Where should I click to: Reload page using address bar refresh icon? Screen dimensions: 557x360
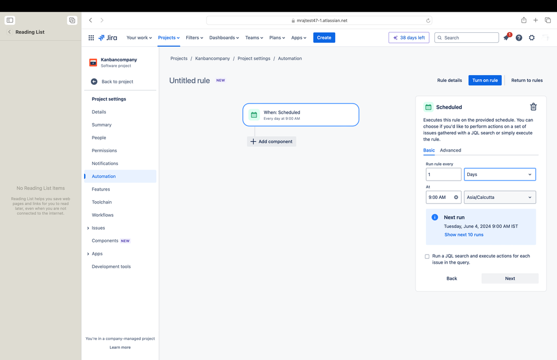(x=428, y=21)
